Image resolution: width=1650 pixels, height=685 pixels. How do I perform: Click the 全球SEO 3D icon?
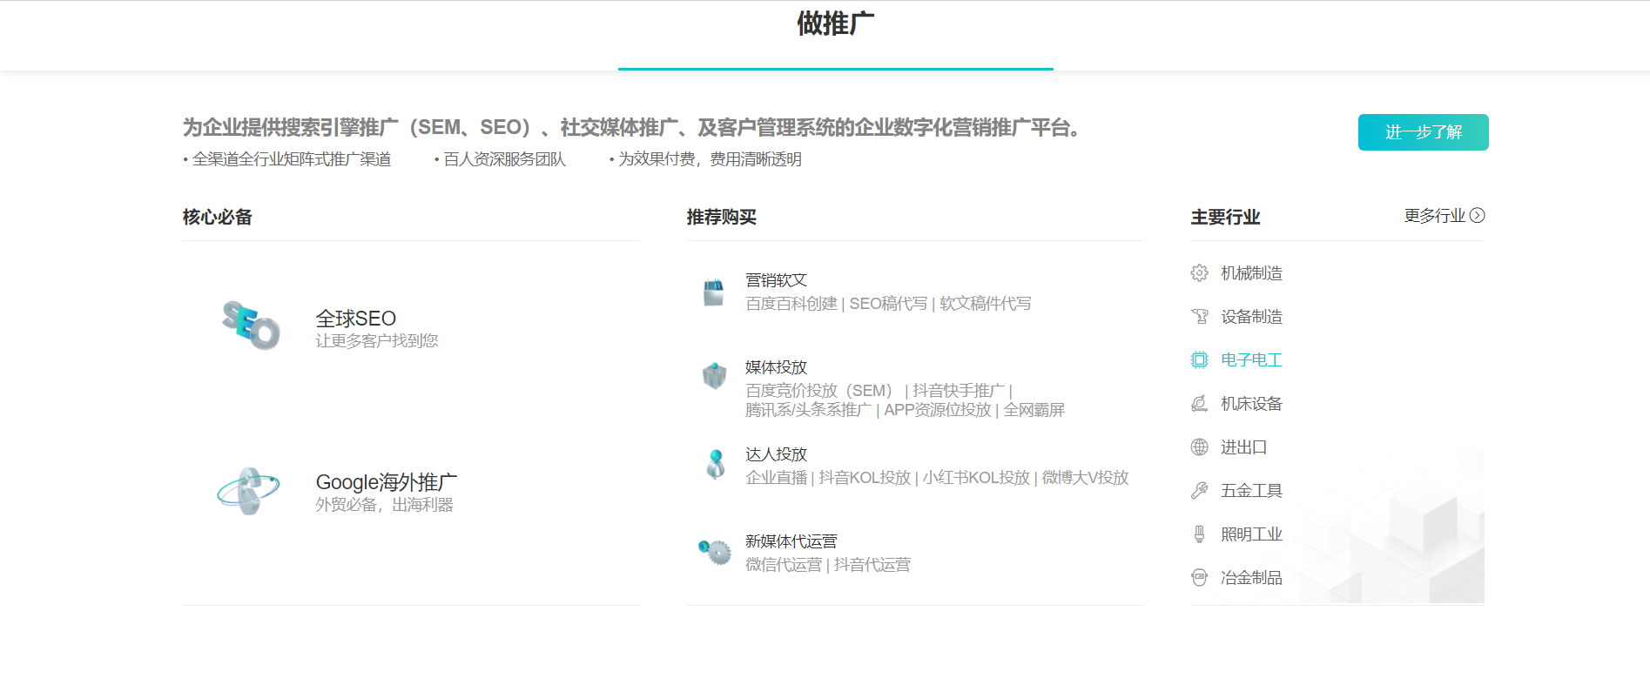click(251, 326)
